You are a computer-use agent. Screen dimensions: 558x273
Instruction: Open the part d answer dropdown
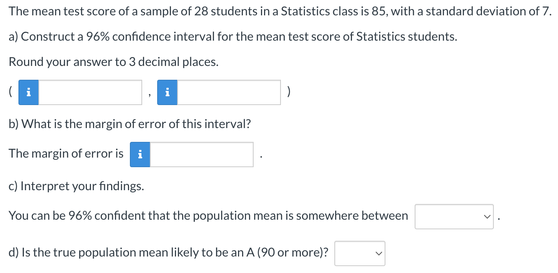click(360, 253)
